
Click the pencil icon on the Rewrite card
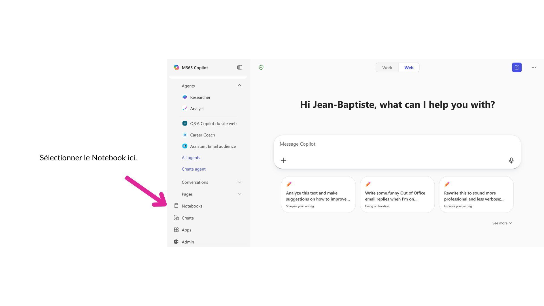click(x=447, y=184)
